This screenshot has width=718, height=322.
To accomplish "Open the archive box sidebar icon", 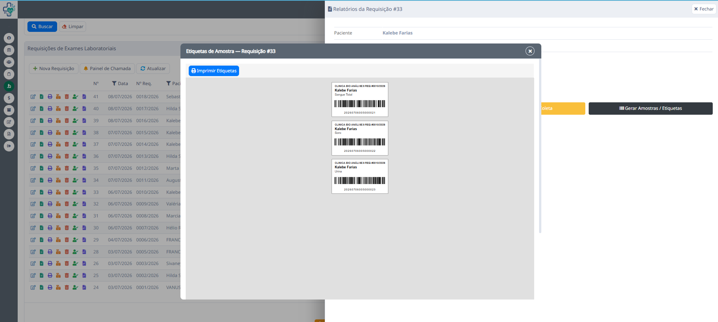I will pyautogui.click(x=9, y=110).
